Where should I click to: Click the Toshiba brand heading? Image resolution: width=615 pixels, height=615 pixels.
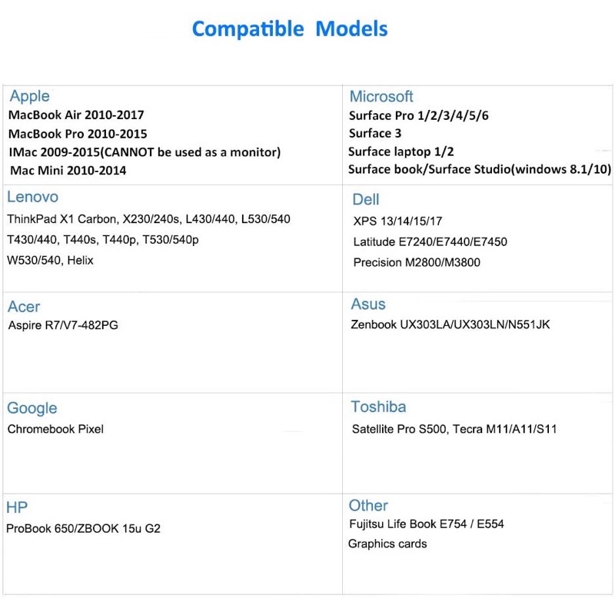click(x=378, y=407)
